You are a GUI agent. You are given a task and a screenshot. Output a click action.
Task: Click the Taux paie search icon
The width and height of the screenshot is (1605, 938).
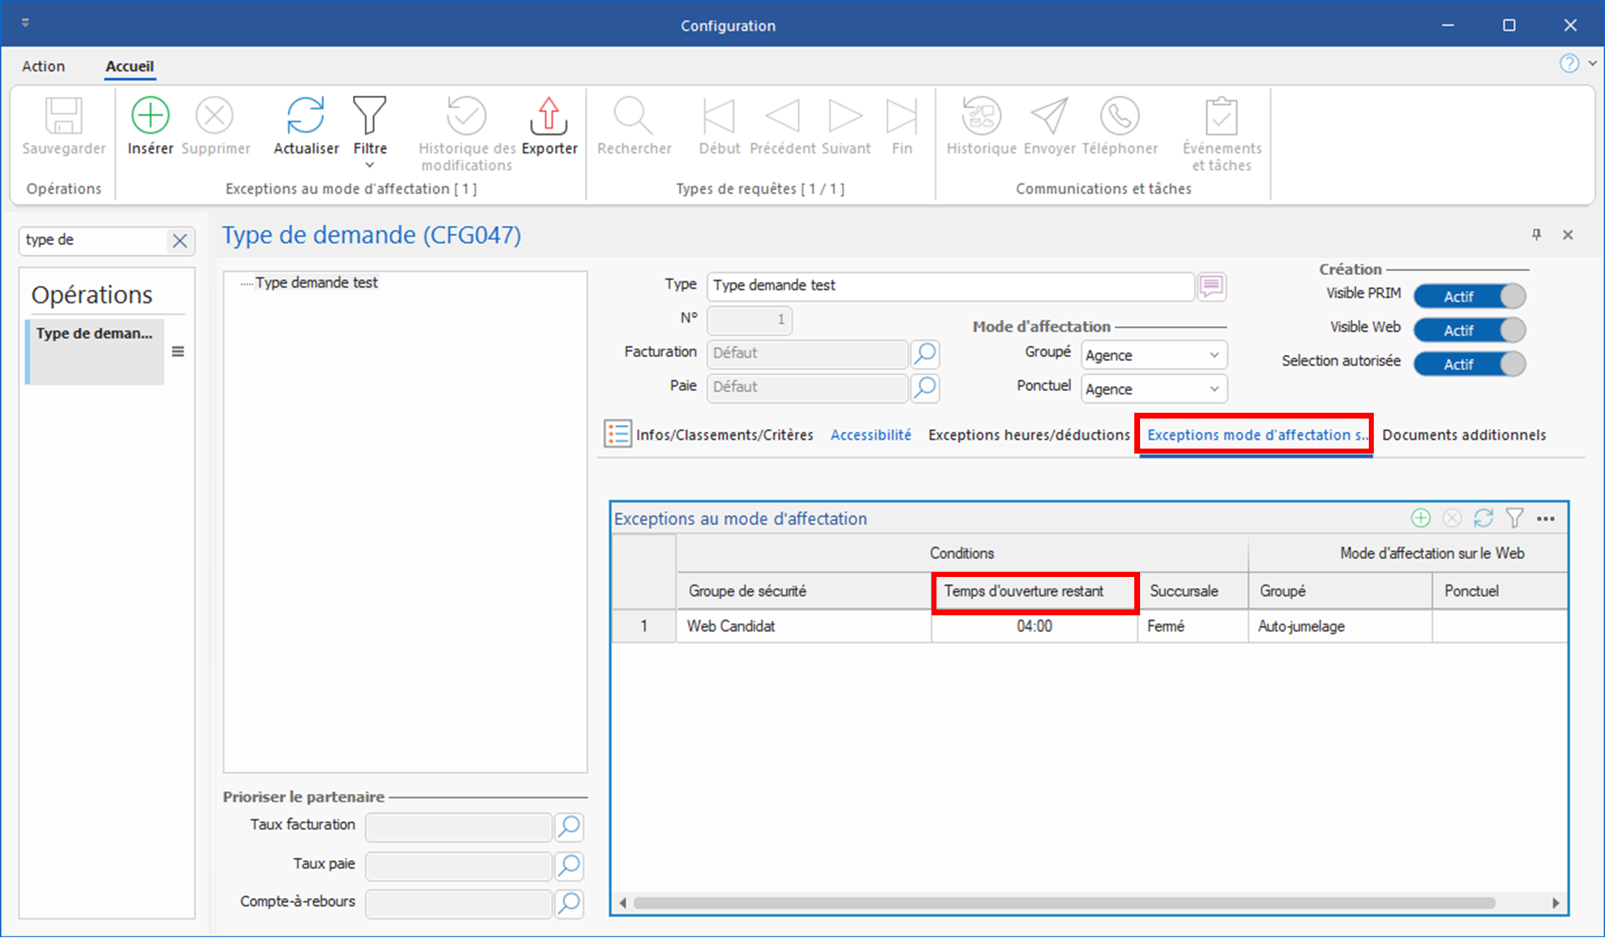tap(569, 865)
